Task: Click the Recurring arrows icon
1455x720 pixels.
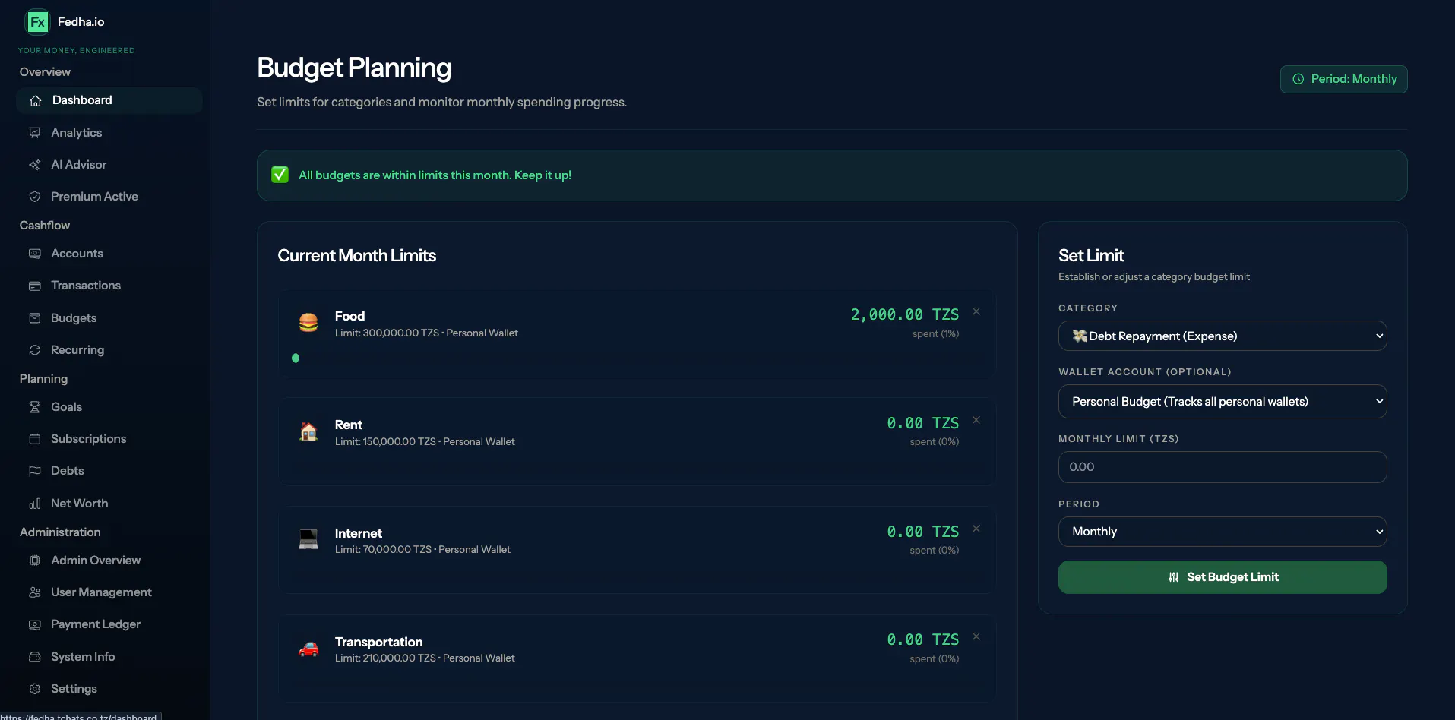Action: (x=35, y=350)
